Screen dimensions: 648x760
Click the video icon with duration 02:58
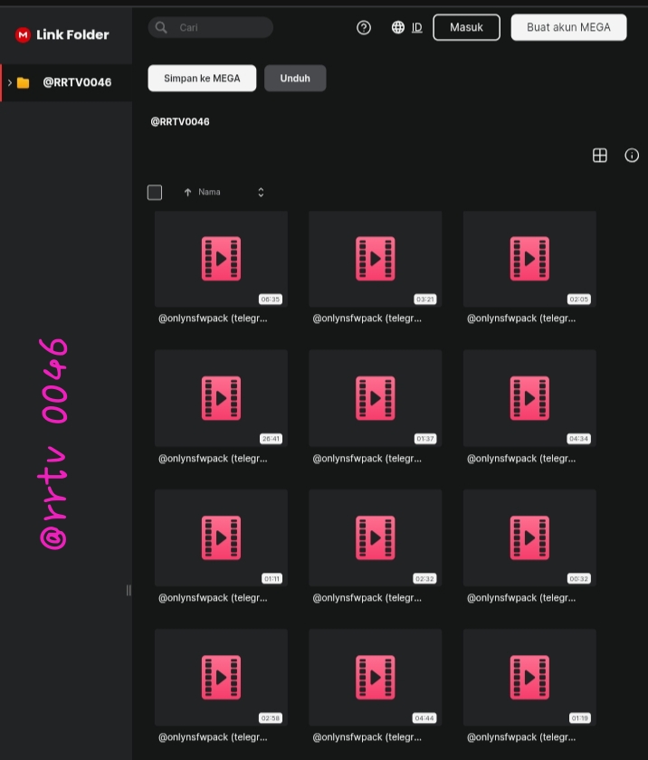point(221,678)
